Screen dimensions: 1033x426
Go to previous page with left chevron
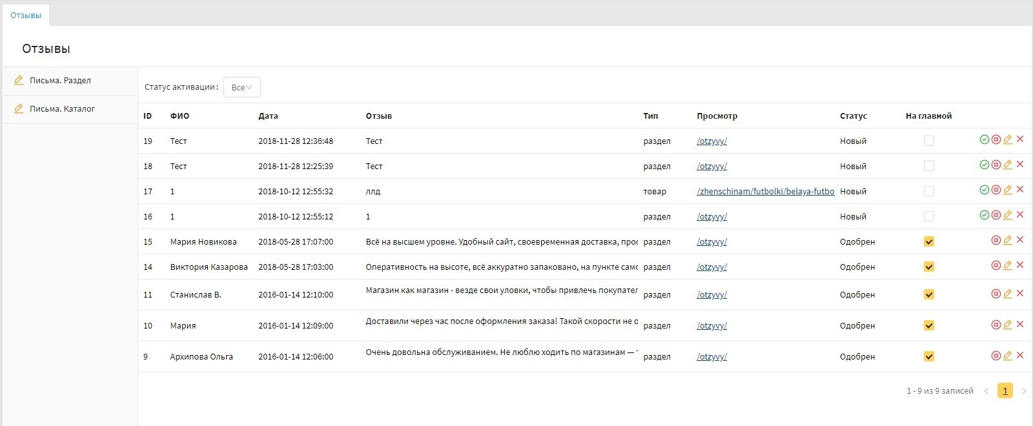pos(986,391)
